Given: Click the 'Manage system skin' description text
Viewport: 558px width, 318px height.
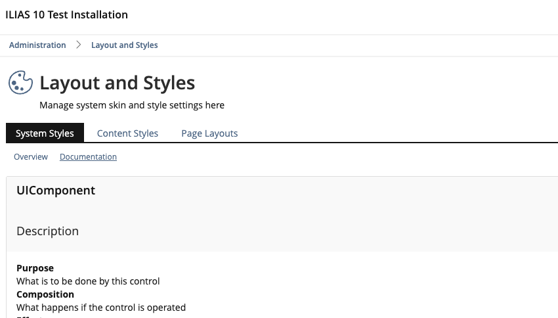Looking at the screenshot, I should (x=132, y=105).
